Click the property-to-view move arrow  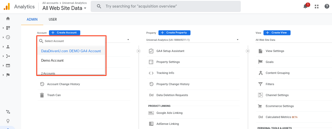point(248,51)
